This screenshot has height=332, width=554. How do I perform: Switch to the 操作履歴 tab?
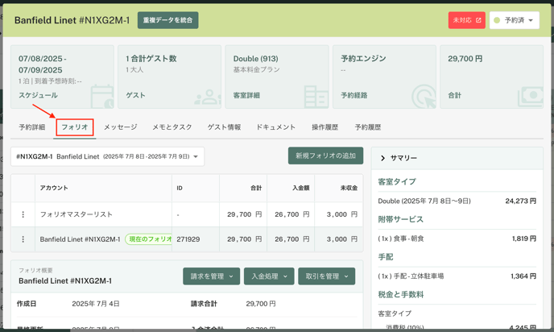pyautogui.click(x=325, y=127)
